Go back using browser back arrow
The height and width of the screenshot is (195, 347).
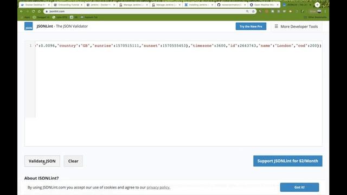[22, 11]
